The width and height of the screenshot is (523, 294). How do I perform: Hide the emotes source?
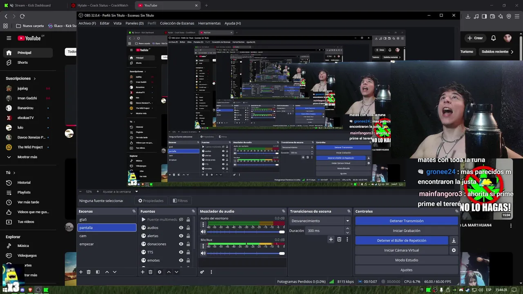tap(181, 260)
